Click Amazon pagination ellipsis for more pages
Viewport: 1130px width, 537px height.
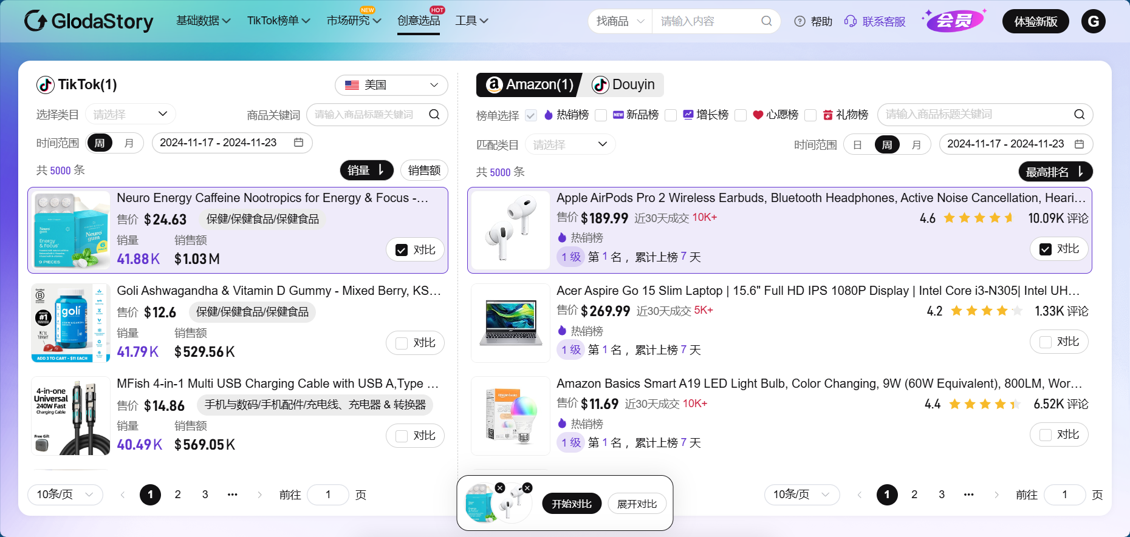coord(969,495)
